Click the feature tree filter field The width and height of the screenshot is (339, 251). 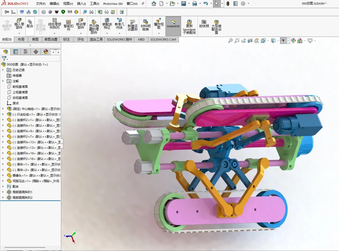point(30,59)
